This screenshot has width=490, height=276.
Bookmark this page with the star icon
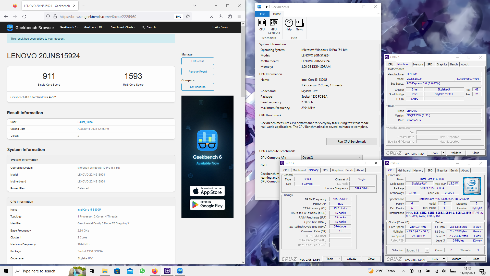(x=188, y=17)
